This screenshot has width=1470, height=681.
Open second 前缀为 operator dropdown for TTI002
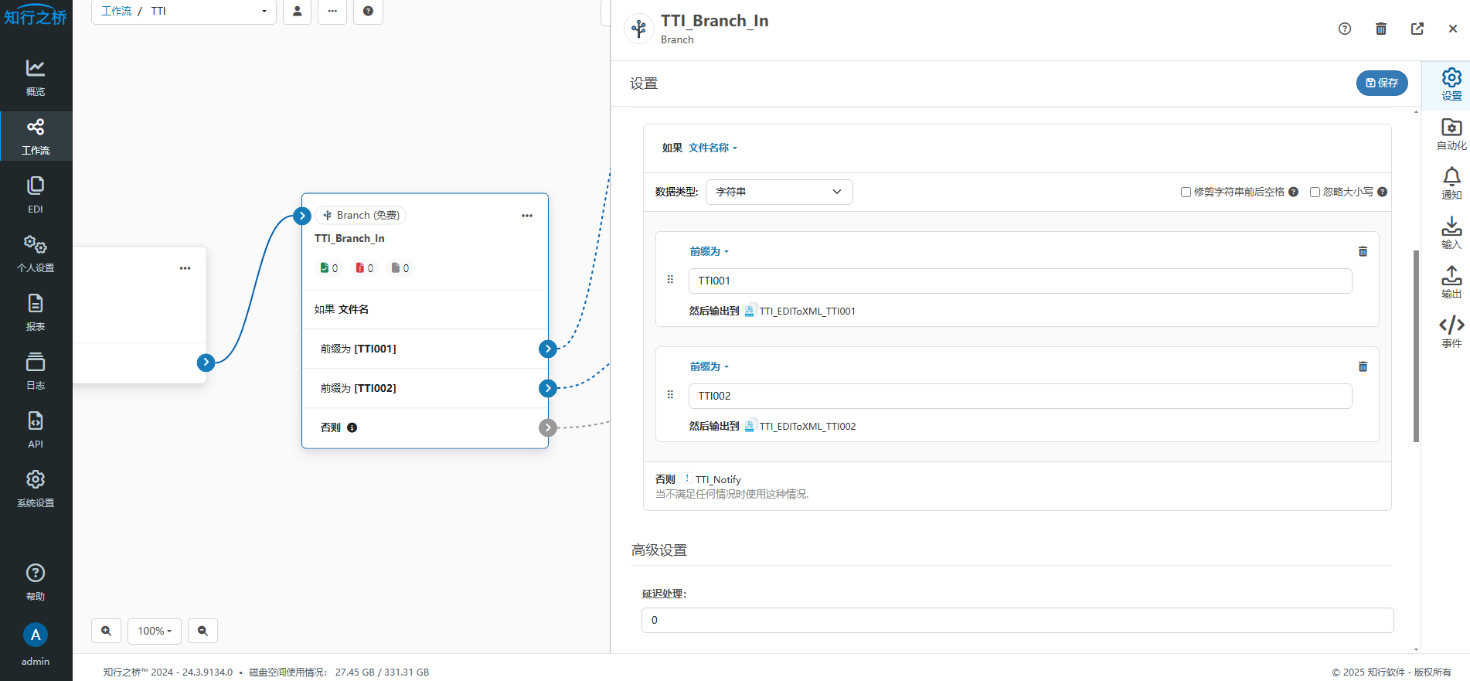709,366
